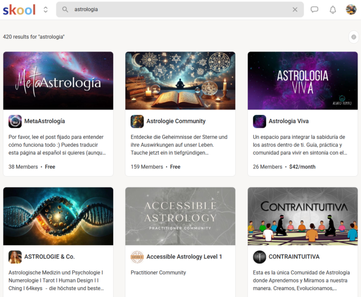Open the DNA helix cover of ASTROLOGIE & Co.

(x=58, y=216)
